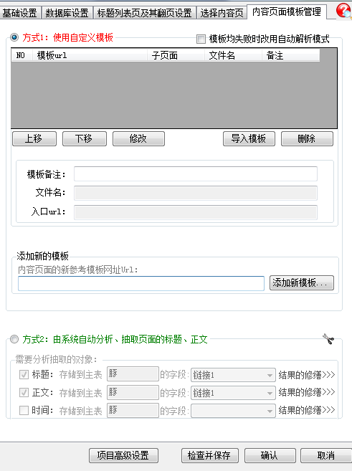Click the scissors icon beside 方式2
This screenshot has width=352, height=471.
click(328, 339)
